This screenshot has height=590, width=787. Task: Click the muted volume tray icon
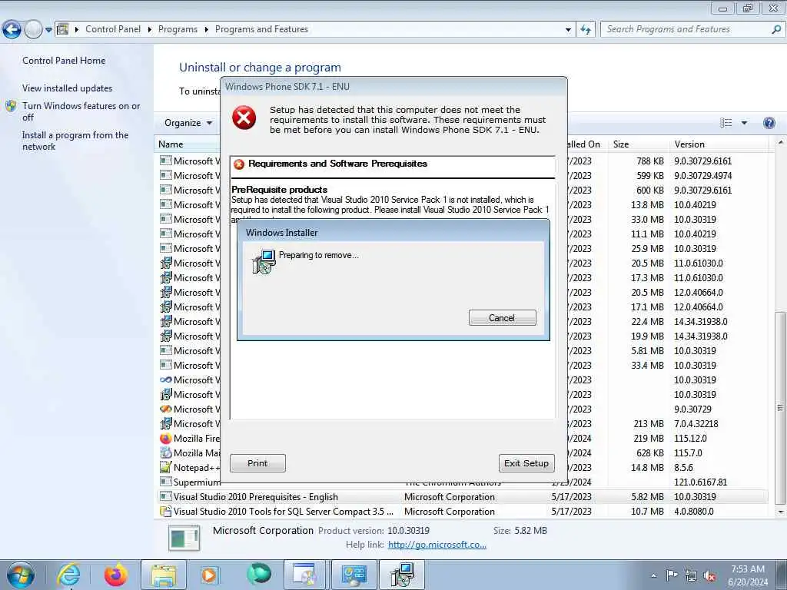(x=709, y=576)
